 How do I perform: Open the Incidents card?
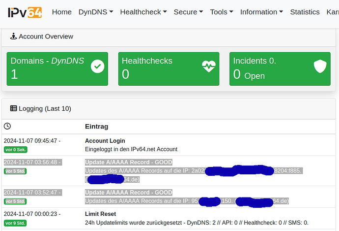pyautogui.click(x=280, y=69)
